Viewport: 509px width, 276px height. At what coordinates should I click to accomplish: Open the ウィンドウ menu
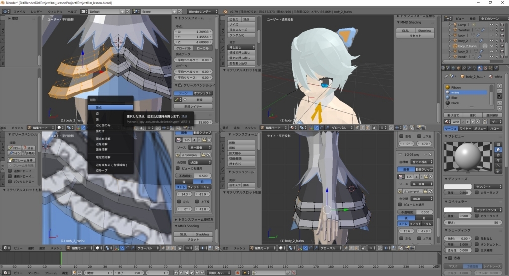55,12
